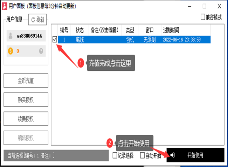Sort by the 编号 column header

[x=64, y=30]
